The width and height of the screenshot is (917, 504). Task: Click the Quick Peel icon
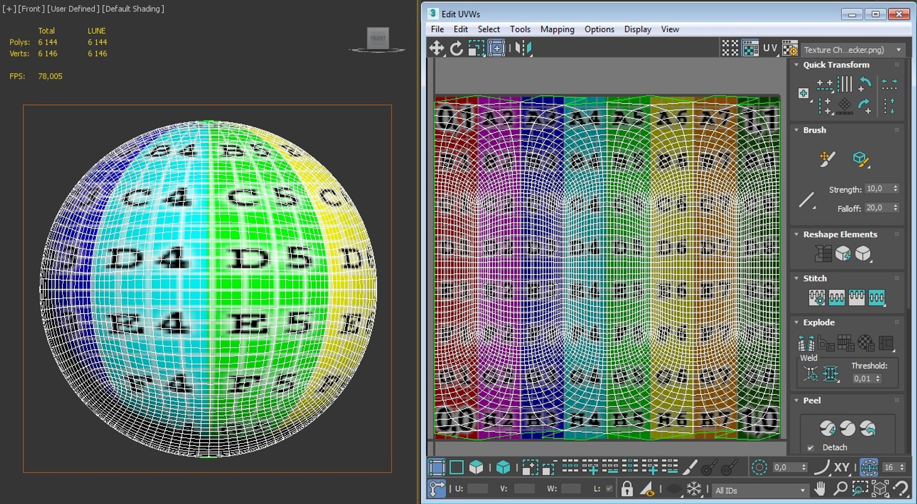click(x=828, y=429)
